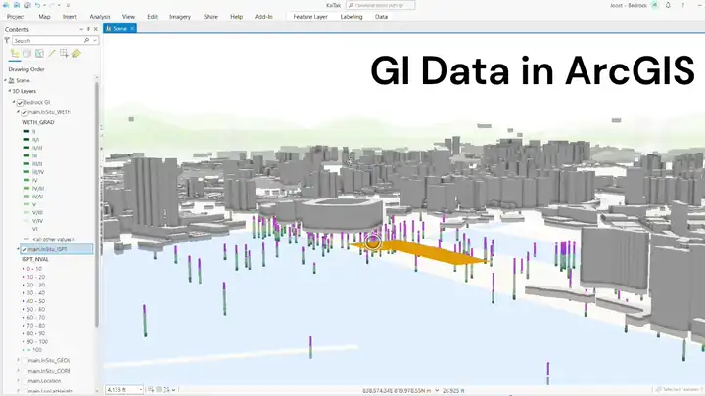The height and width of the screenshot is (396, 705).
Task: Click the user avatar next to Joost - Bedrock
Action: pyautogui.click(x=655, y=6)
